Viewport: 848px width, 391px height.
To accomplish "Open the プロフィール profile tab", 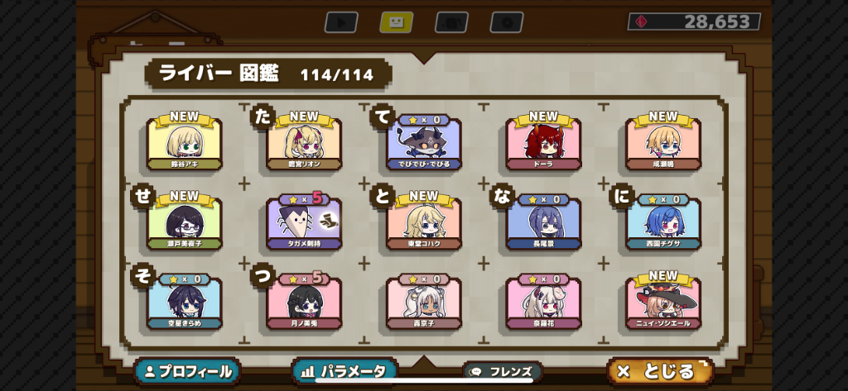I will [188, 371].
